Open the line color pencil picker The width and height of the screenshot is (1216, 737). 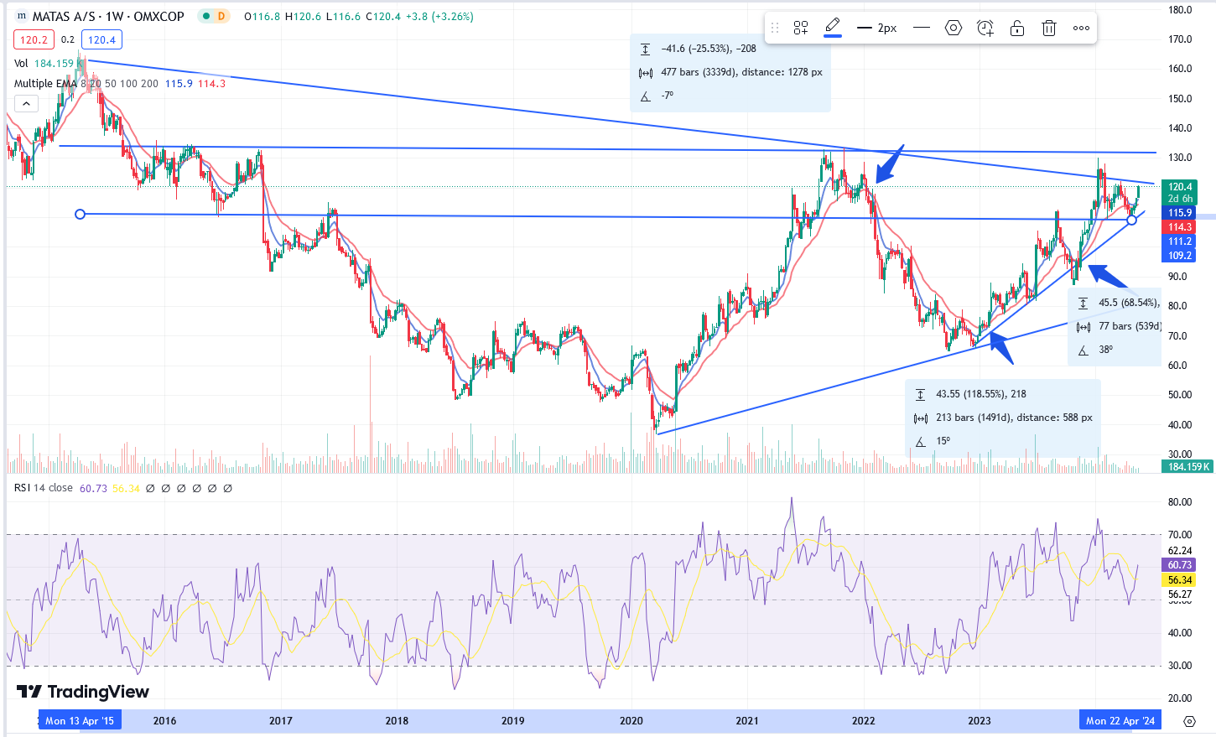click(833, 28)
